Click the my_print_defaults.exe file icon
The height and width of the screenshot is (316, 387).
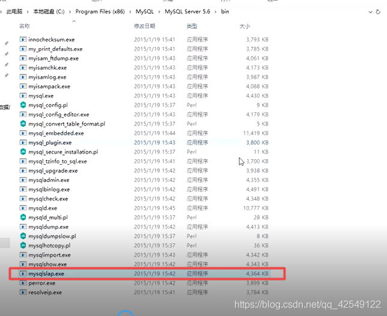point(23,49)
